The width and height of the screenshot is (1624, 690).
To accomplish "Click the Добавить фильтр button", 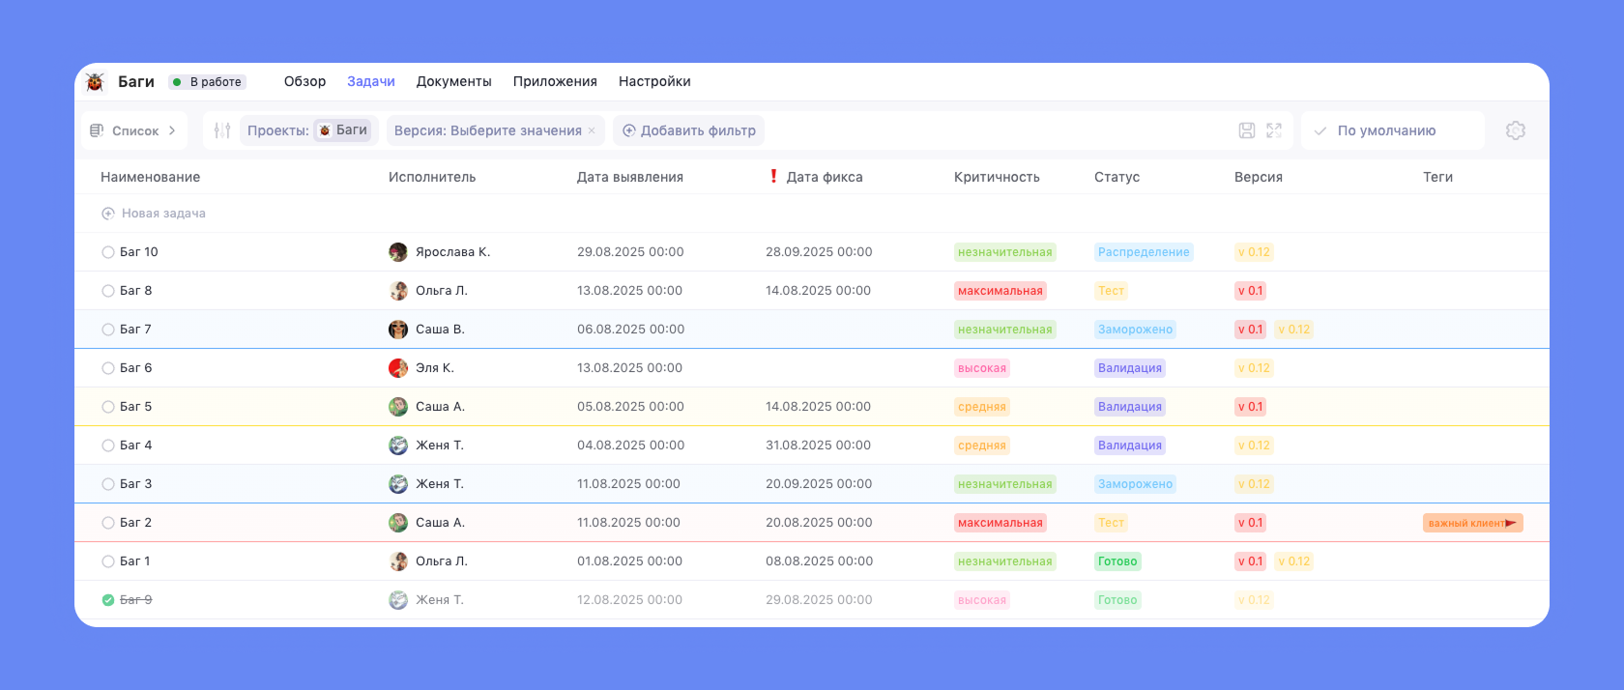I will pyautogui.click(x=688, y=130).
